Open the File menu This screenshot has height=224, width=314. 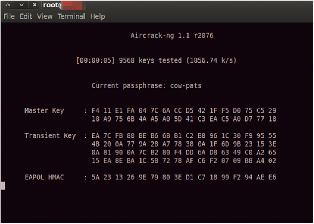coord(9,16)
